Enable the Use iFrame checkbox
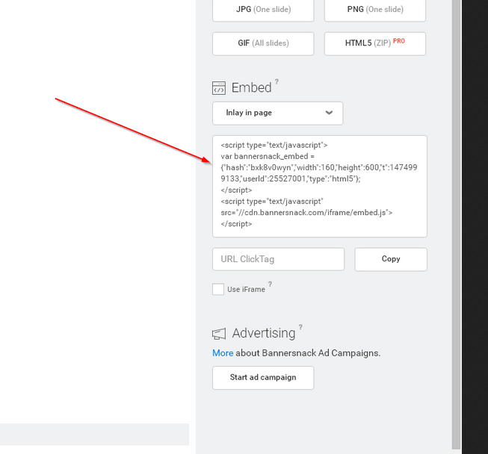This screenshot has height=454, width=488. coord(218,289)
